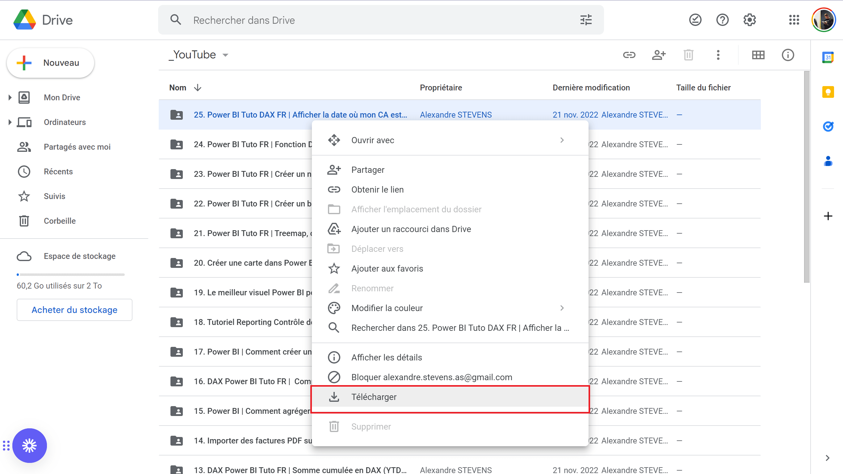
Task: Open the Drive settings gear
Action: [x=749, y=20]
